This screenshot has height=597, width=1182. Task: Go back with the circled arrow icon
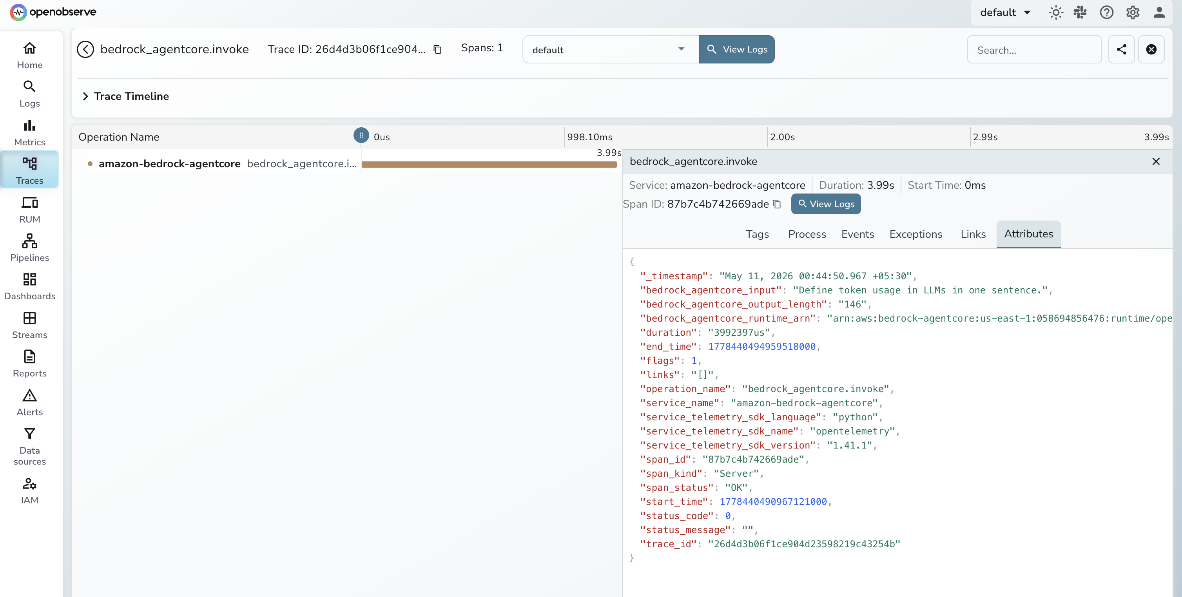click(85, 49)
